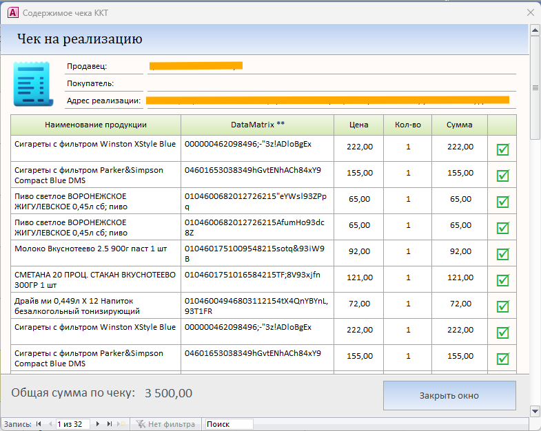Go to next record navigation arrow
This screenshot has width=541, height=431.
point(98,423)
